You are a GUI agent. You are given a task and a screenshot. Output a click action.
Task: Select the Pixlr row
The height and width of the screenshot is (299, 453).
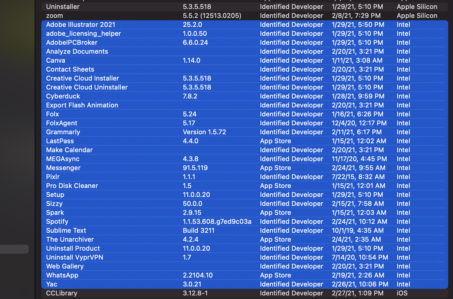[245, 177]
